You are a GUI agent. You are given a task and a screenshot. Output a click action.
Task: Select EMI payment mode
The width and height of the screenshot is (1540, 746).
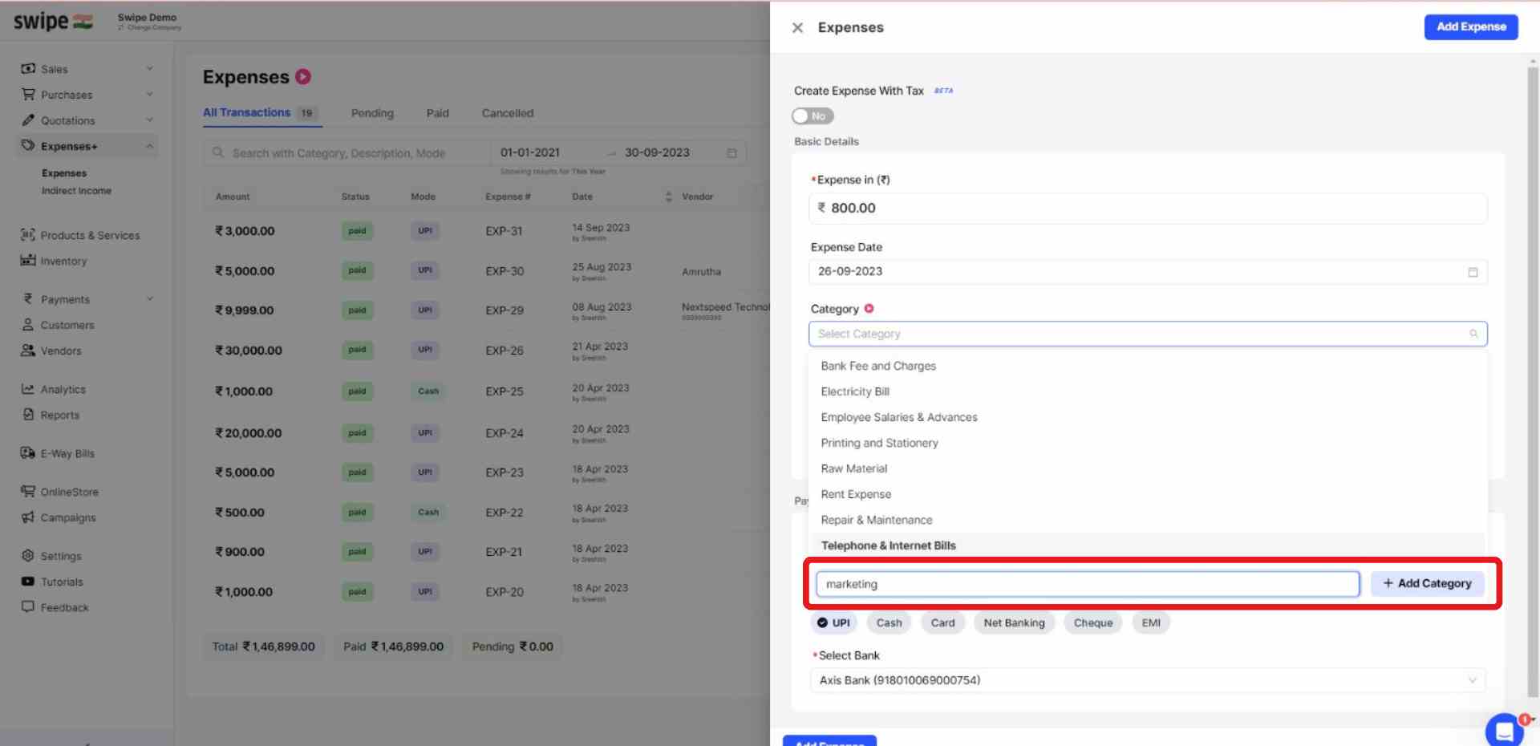(x=1151, y=622)
